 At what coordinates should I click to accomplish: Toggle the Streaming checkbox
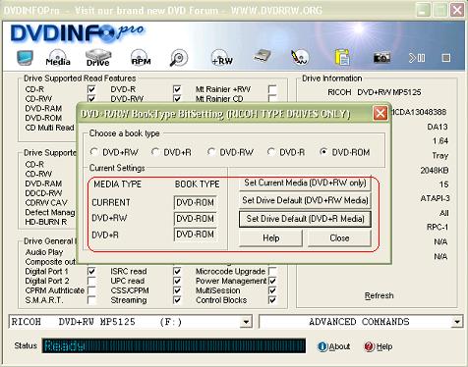click(177, 300)
